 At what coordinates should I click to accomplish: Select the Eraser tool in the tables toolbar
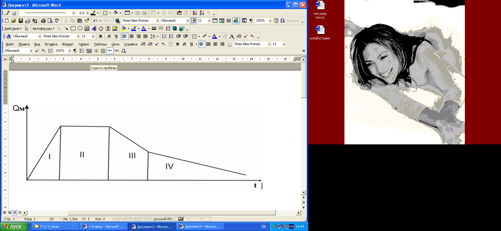(14, 13)
